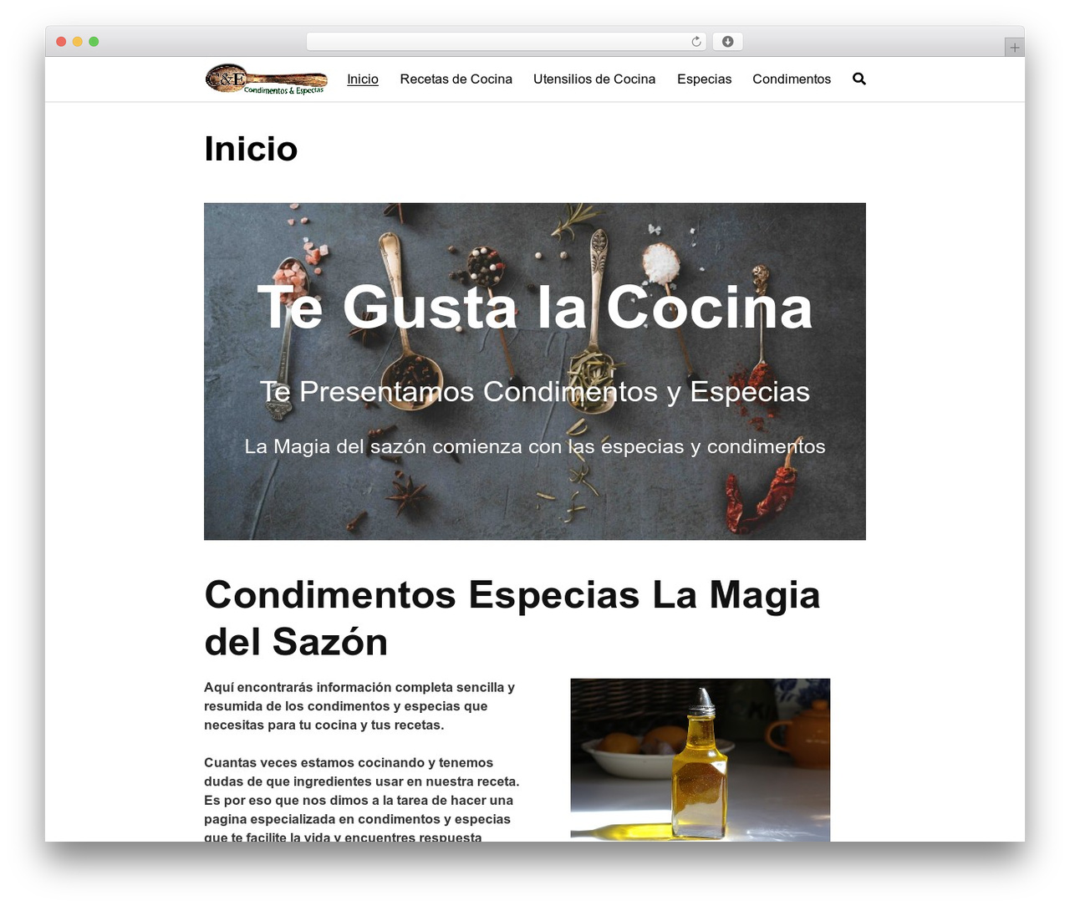Screen dimensions: 1070x906
Task: Reload the page with refresh icon
Action: 695,42
